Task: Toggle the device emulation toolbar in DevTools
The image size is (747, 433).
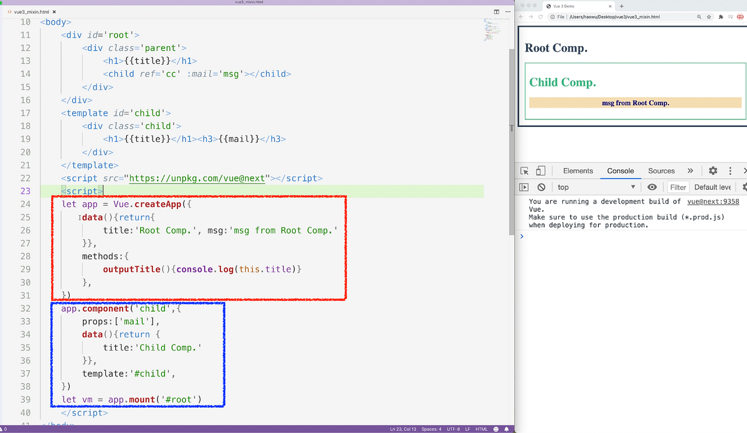Action: tap(542, 170)
